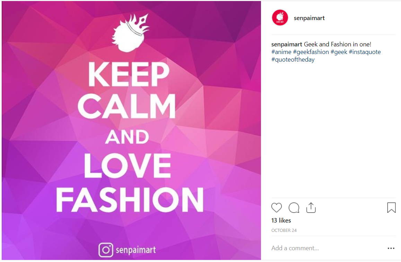Click the senpaimart watermark text on image
The height and width of the screenshot is (262, 401).
pyautogui.click(x=136, y=250)
